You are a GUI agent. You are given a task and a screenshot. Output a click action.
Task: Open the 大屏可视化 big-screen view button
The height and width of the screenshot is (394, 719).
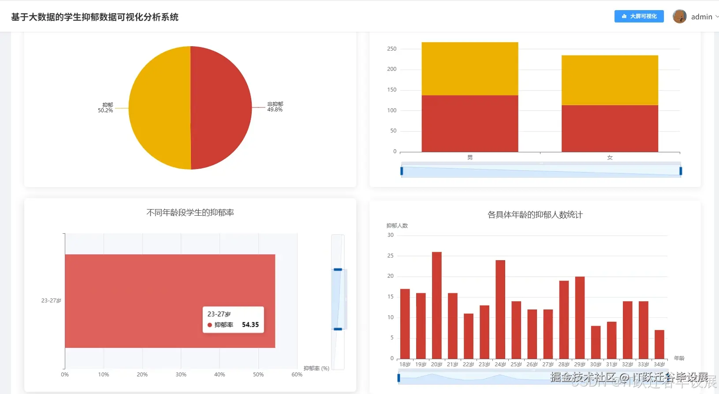pyautogui.click(x=639, y=16)
